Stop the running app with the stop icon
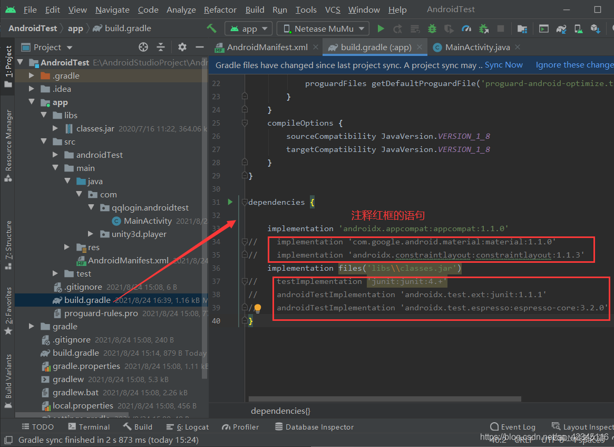614x447 pixels. [x=501, y=28]
